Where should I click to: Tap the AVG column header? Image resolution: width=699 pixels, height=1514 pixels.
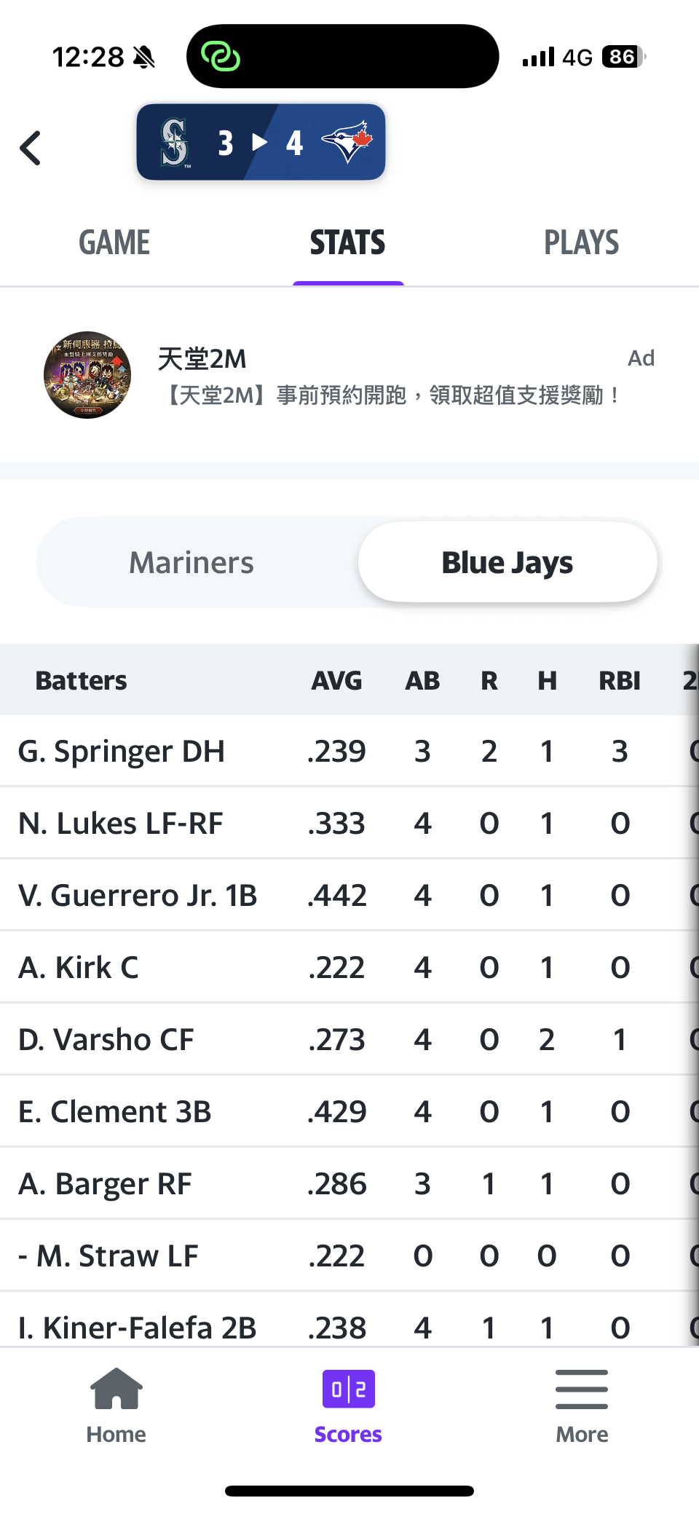click(x=336, y=681)
